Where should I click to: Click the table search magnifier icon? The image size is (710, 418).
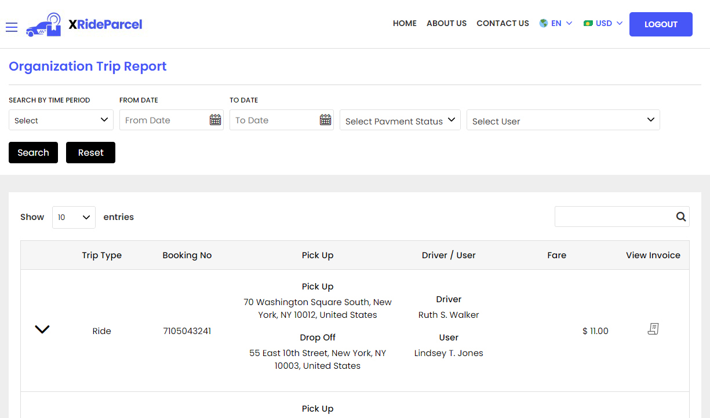point(680,217)
